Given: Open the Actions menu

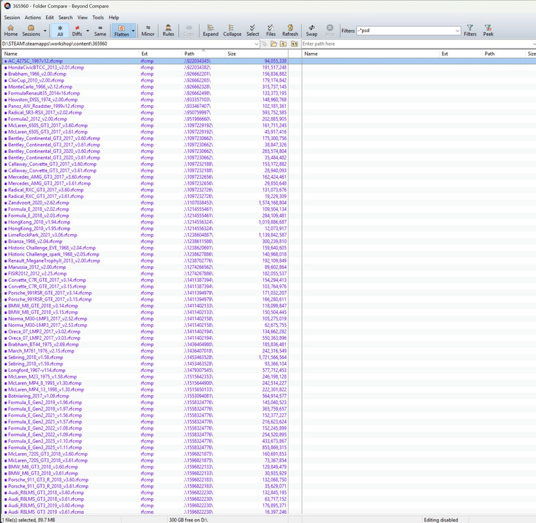Looking at the screenshot, I should click(x=33, y=18).
